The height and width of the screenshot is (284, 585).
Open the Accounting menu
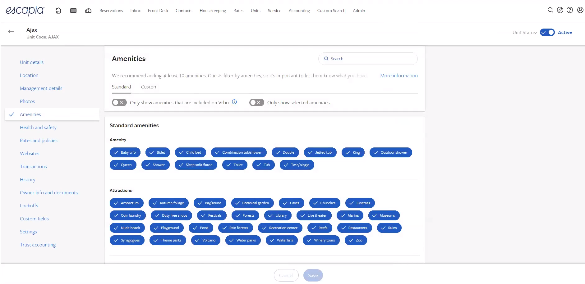click(x=299, y=11)
